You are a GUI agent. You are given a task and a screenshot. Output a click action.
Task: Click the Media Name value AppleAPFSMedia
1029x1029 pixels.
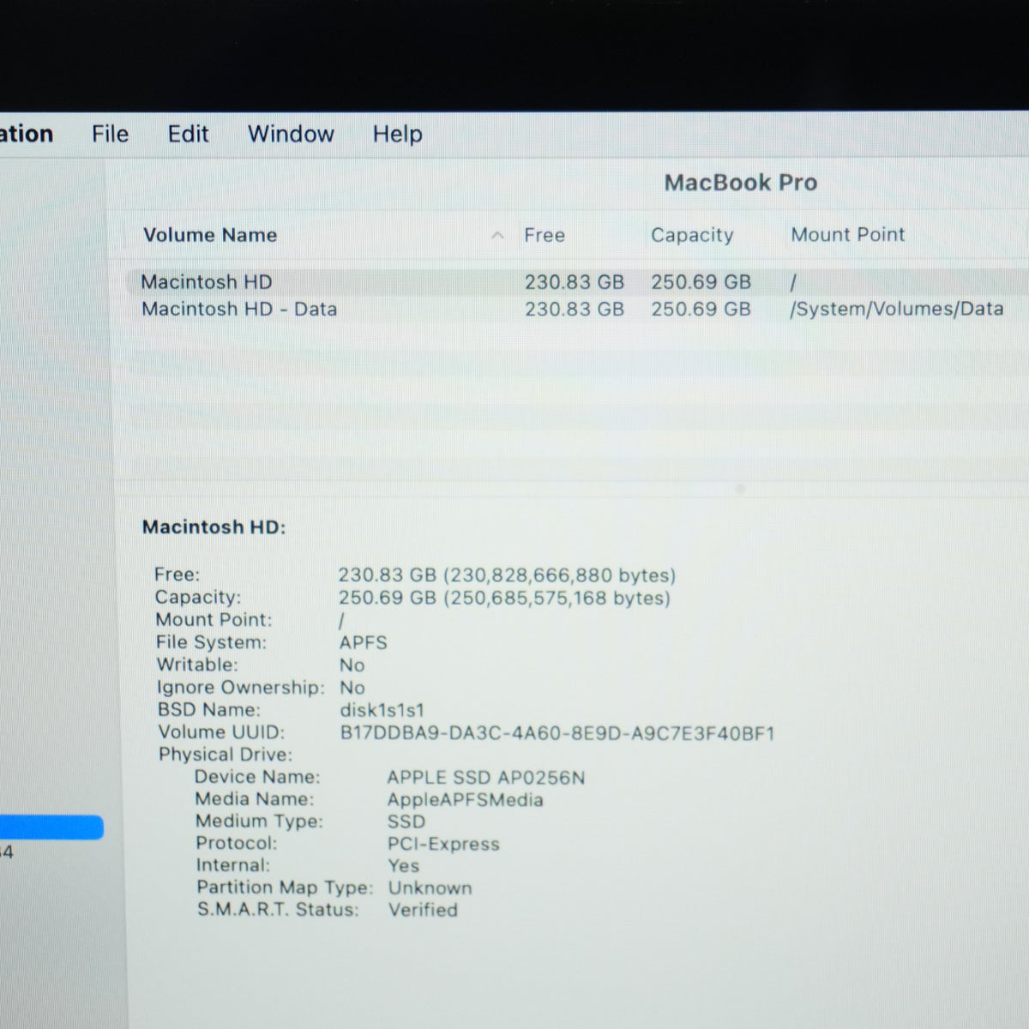click(466, 800)
